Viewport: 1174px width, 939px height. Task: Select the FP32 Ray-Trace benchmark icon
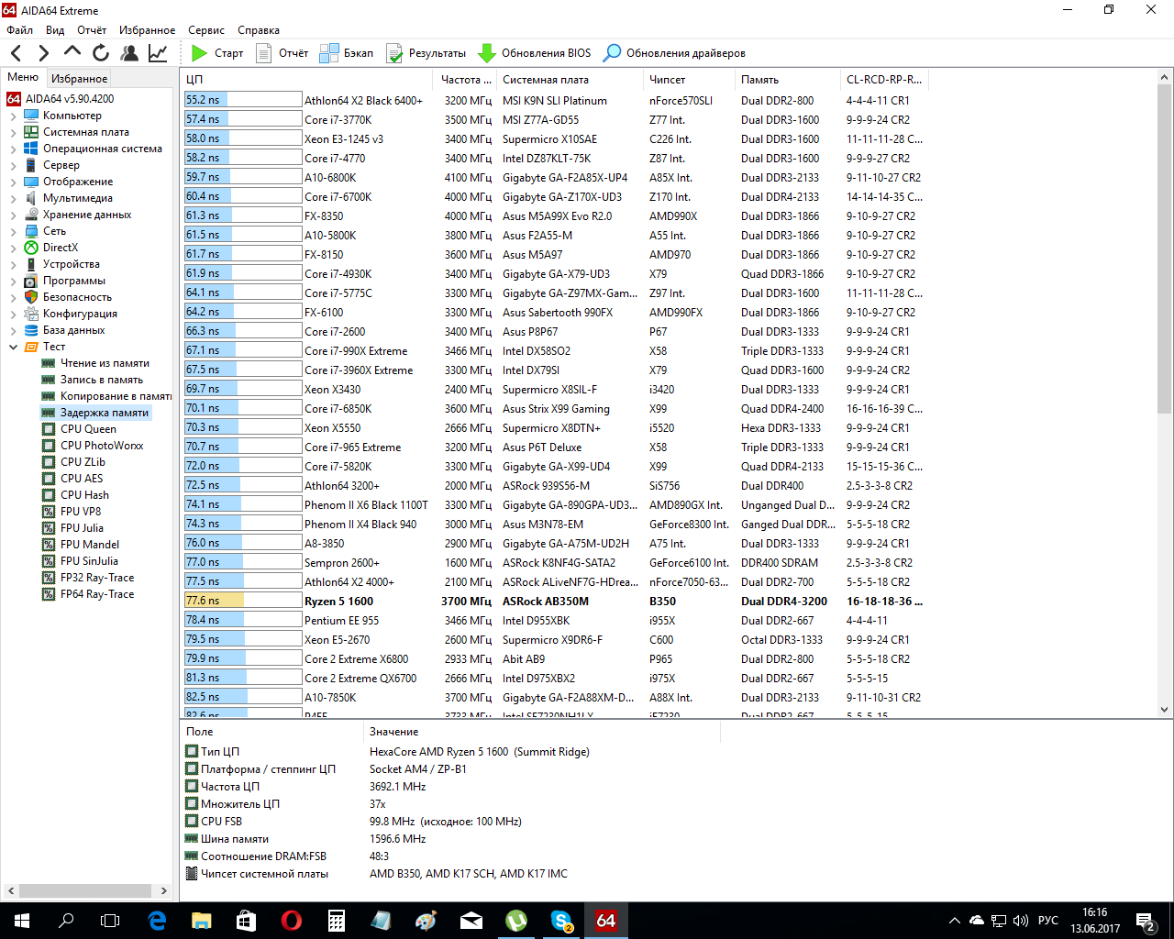click(49, 578)
